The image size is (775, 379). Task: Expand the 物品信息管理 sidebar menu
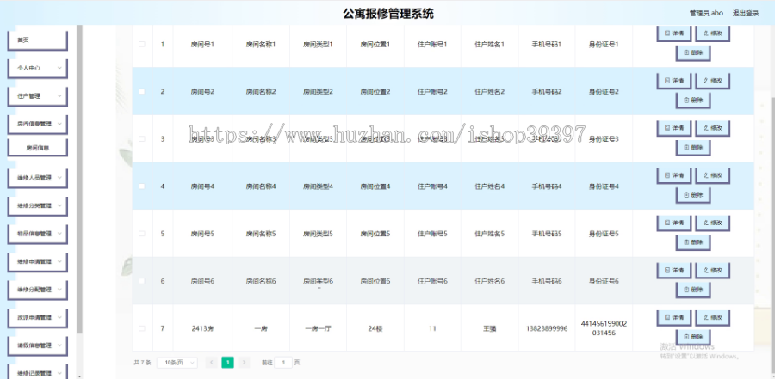click(x=37, y=234)
